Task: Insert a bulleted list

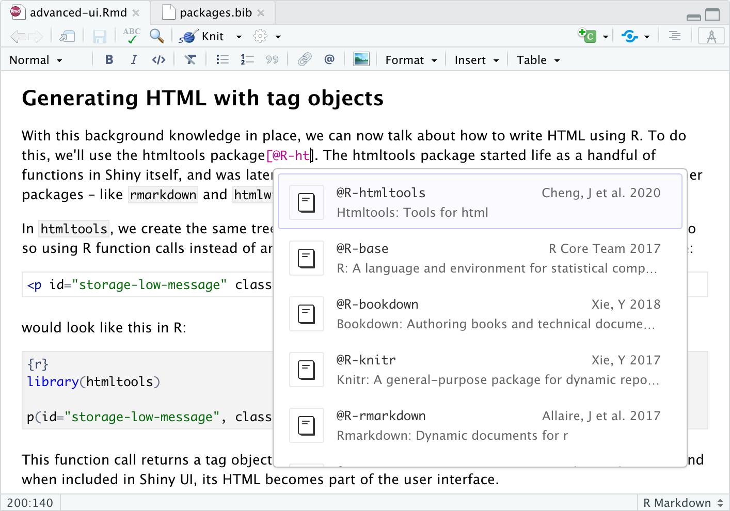Action: pyautogui.click(x=223, y=60)
